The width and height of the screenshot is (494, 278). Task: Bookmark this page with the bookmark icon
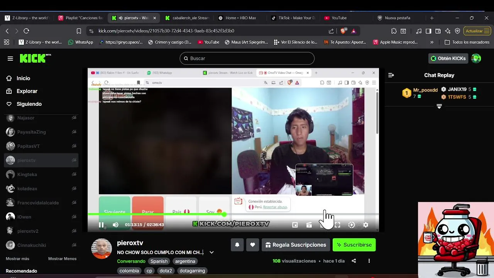tap(79, 31)
